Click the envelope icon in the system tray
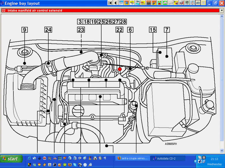 pyautogui.click(x=204, y=158)
